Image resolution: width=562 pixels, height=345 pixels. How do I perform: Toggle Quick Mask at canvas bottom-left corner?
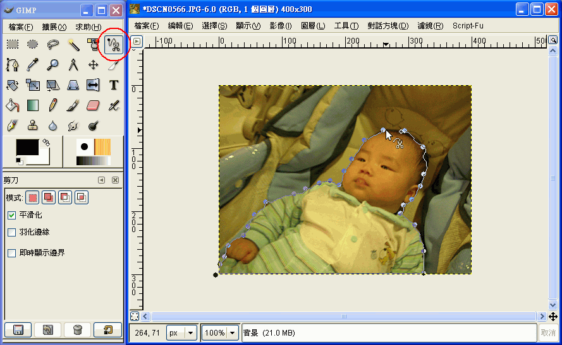pos(135,317)
